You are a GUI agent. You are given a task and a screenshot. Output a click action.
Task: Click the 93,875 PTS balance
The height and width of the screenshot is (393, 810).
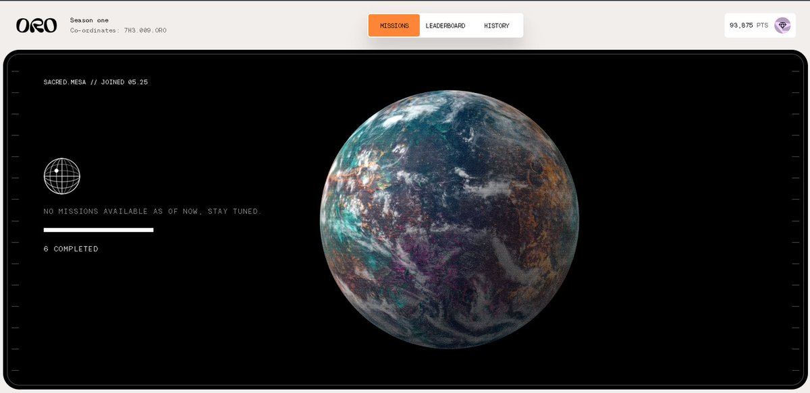(749, 26)
